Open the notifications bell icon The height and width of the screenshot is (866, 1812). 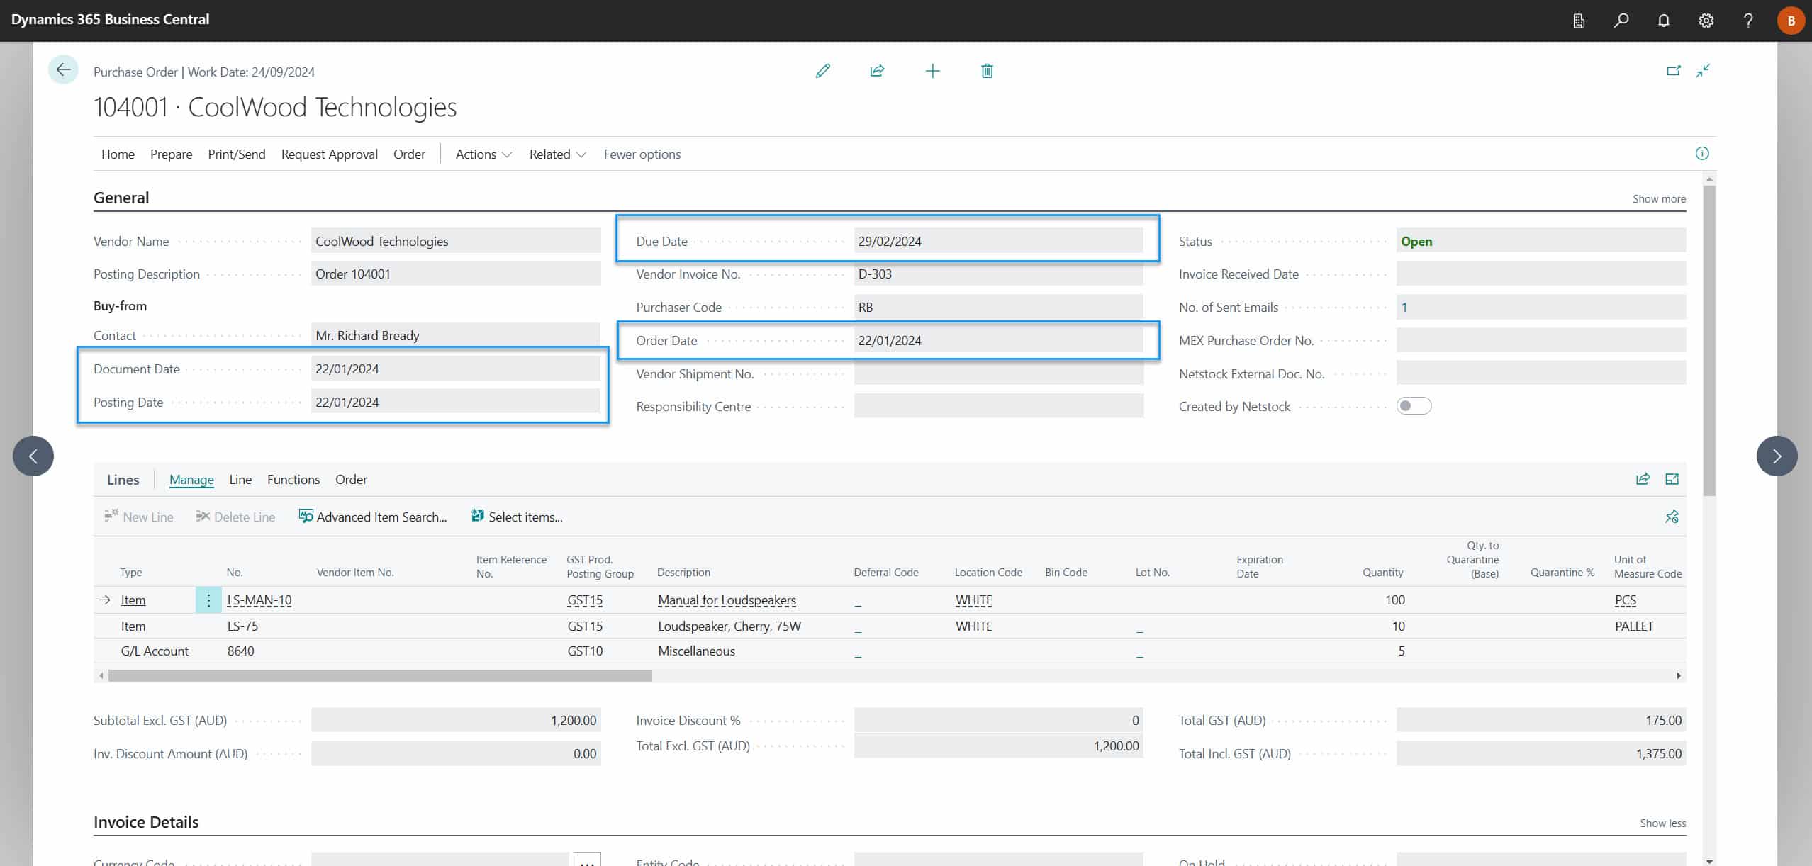[1663, 21]
